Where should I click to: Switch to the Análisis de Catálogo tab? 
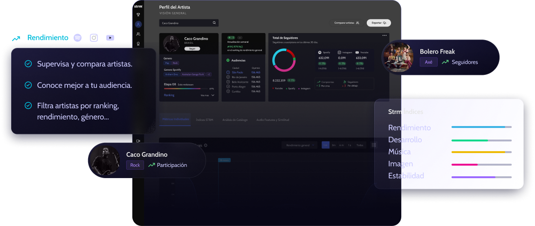pos(235,120)
